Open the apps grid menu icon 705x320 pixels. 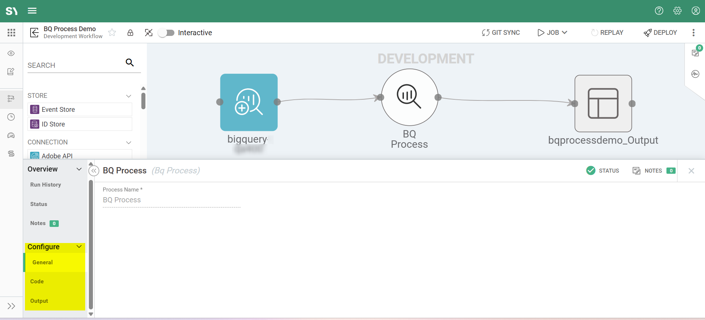[11, 33]
